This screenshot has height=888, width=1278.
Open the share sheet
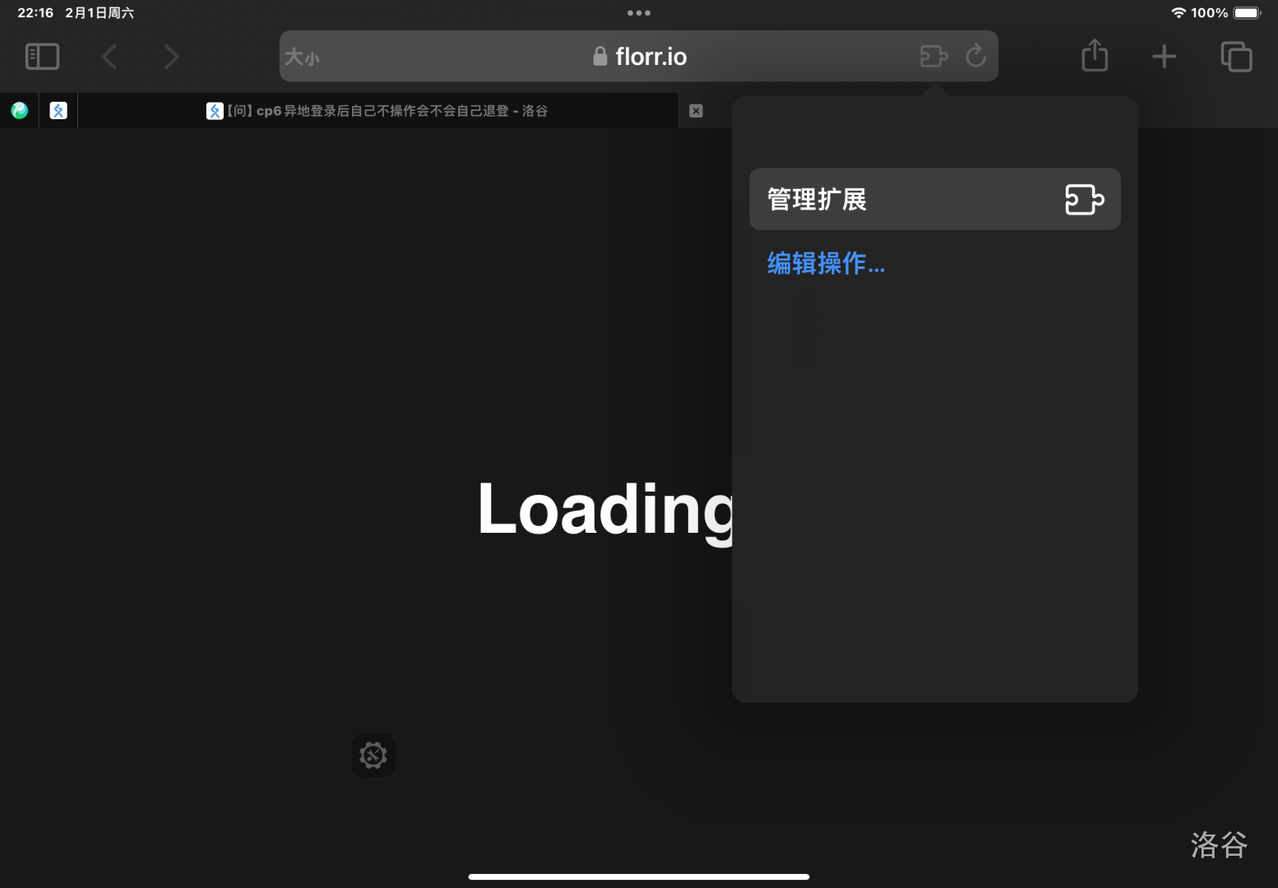[x=1095, y=56]
